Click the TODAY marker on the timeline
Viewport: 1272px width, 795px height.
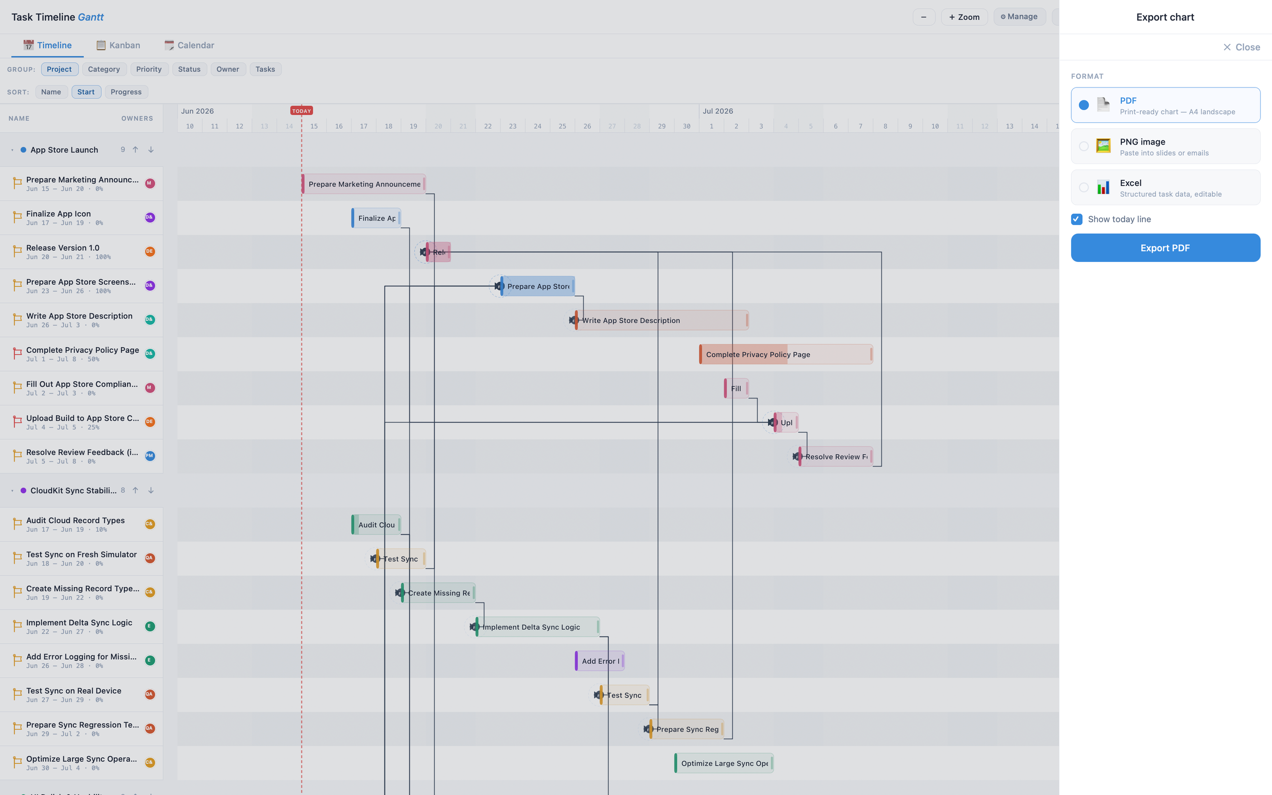(302, 111)
